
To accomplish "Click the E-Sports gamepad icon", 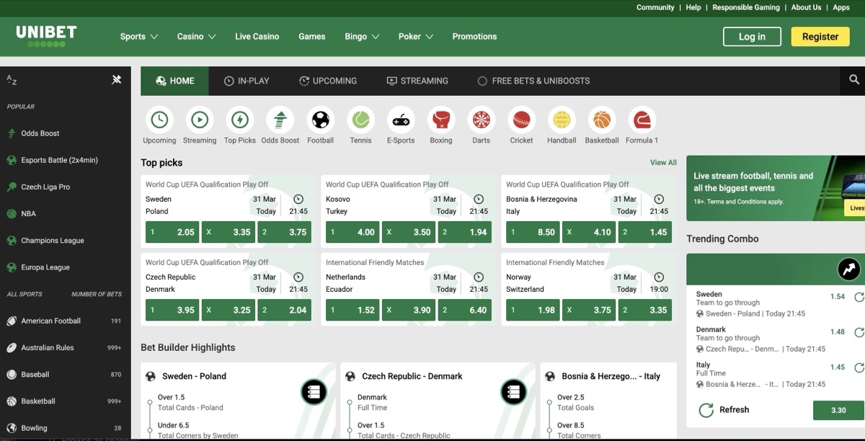I will [400, 120].
